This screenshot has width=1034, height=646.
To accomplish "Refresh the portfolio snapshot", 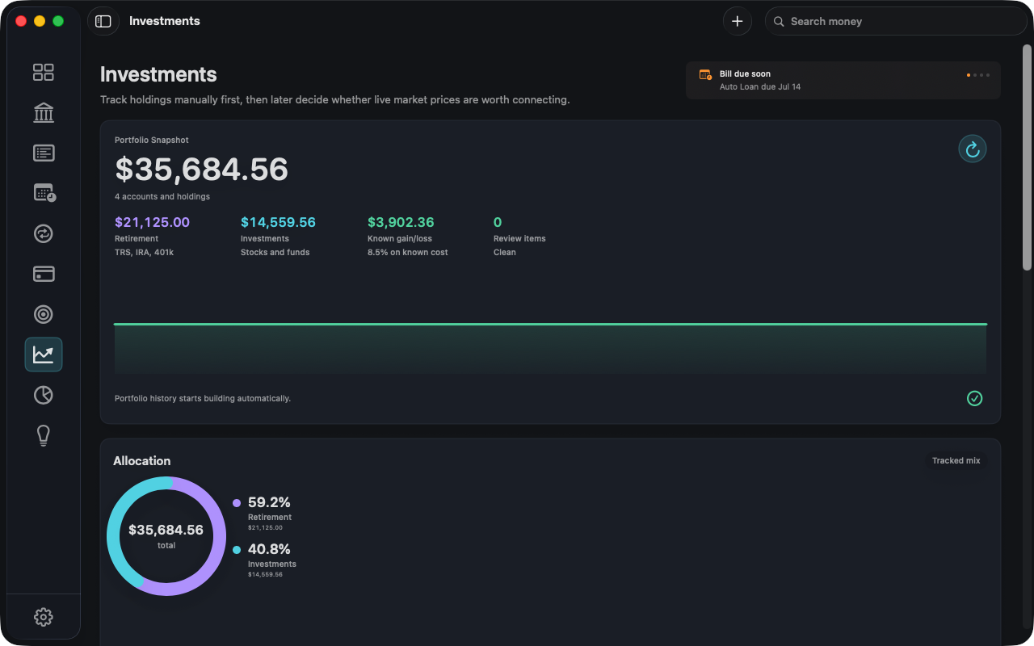I will (973, 149).
